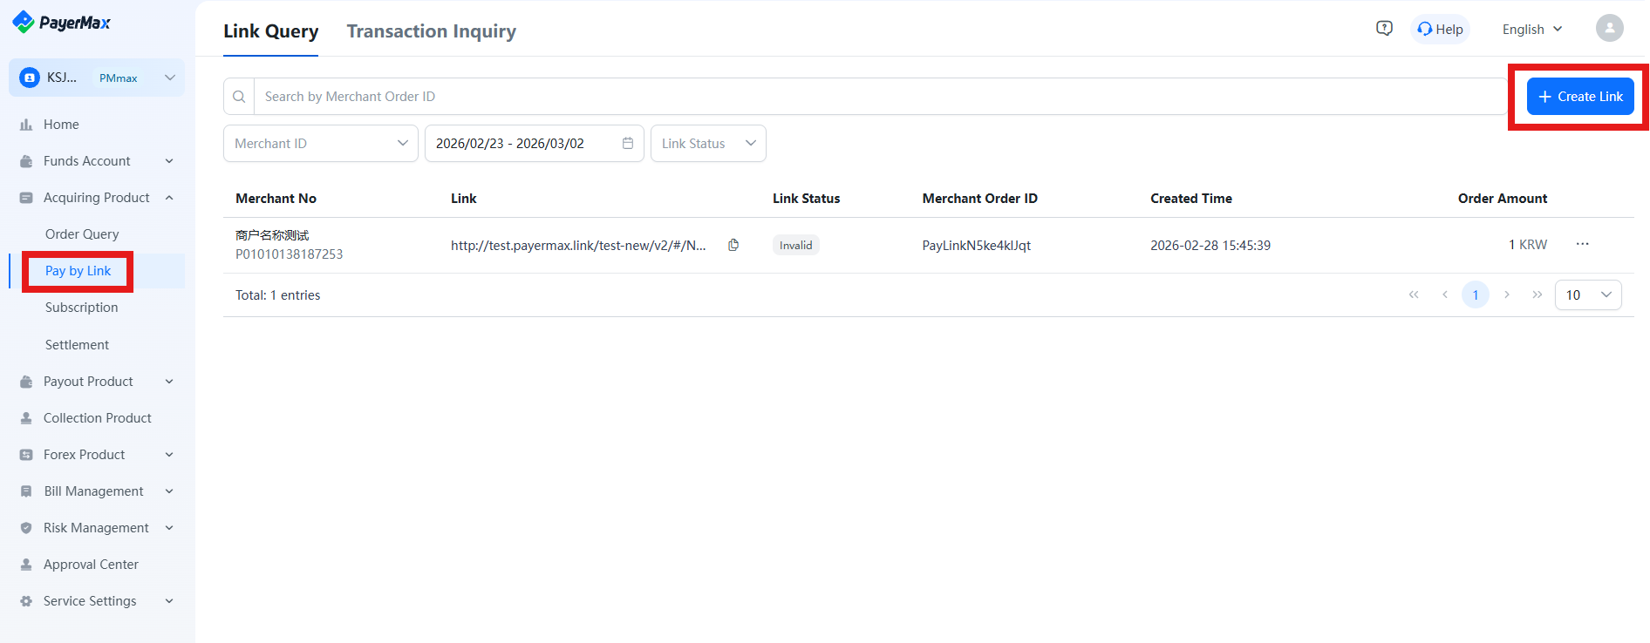The height and width of the screenshot is (643, 1650).
Task: Click the search magnifier icon
Action: point(239,97)
